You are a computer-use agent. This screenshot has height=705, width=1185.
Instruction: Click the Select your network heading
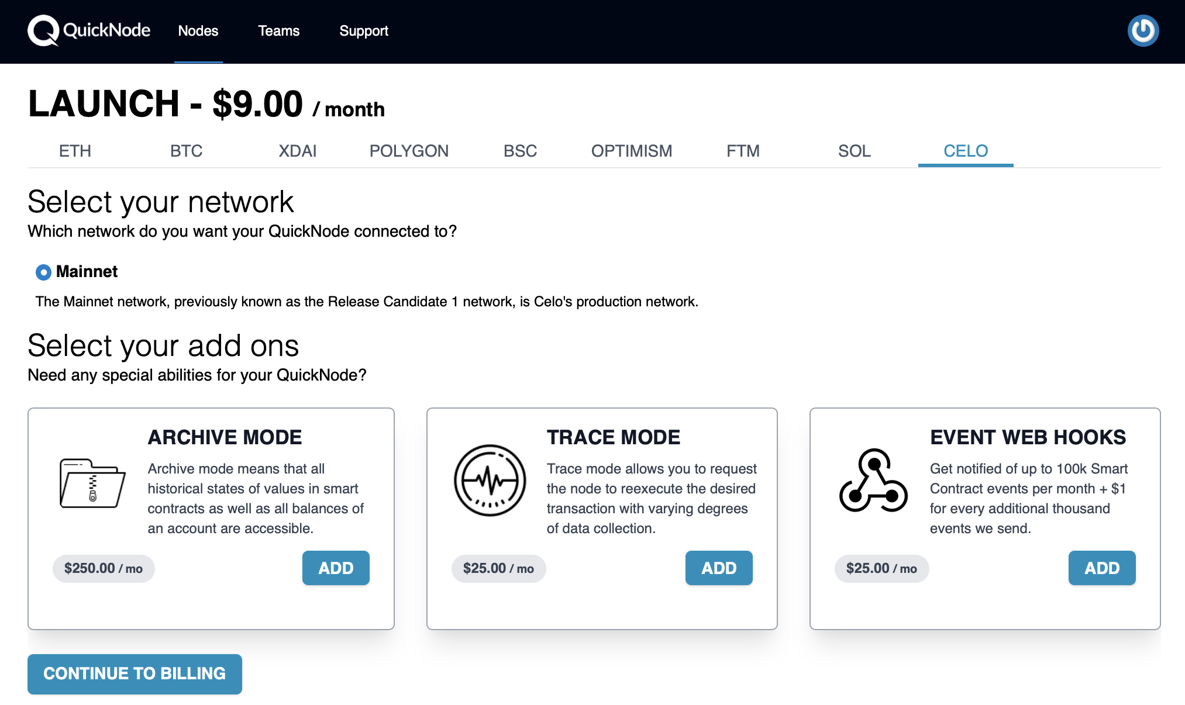pyautogui.click(x=160, y=202)
